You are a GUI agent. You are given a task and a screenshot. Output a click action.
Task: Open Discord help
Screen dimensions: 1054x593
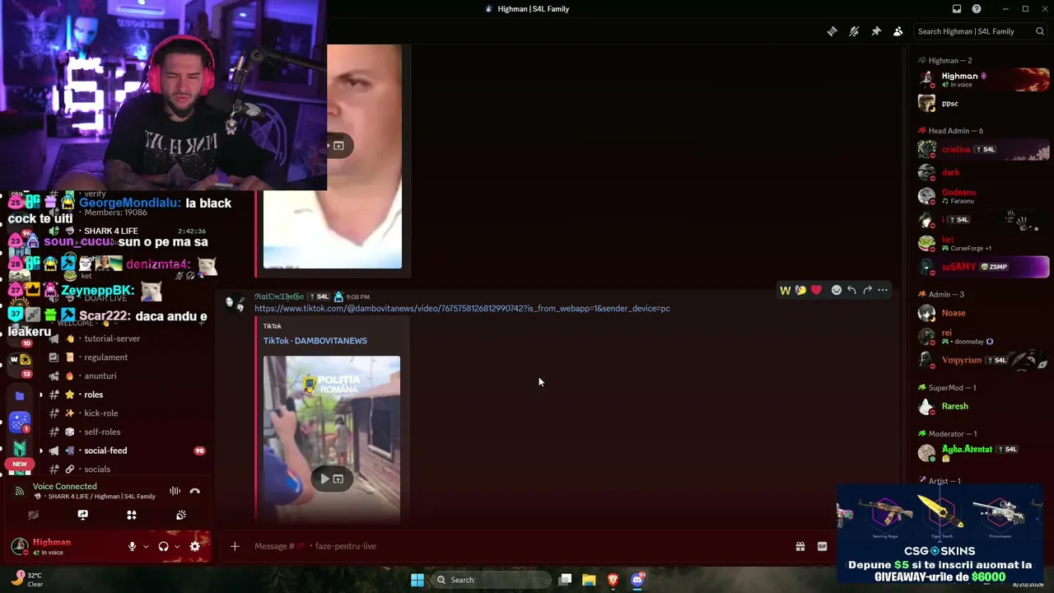pos(977,9)
